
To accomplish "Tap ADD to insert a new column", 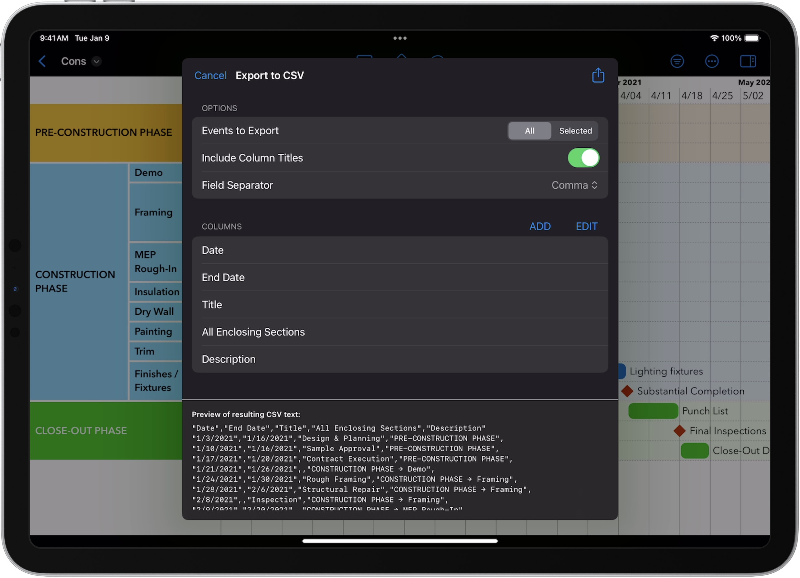I will pos(540,226).
